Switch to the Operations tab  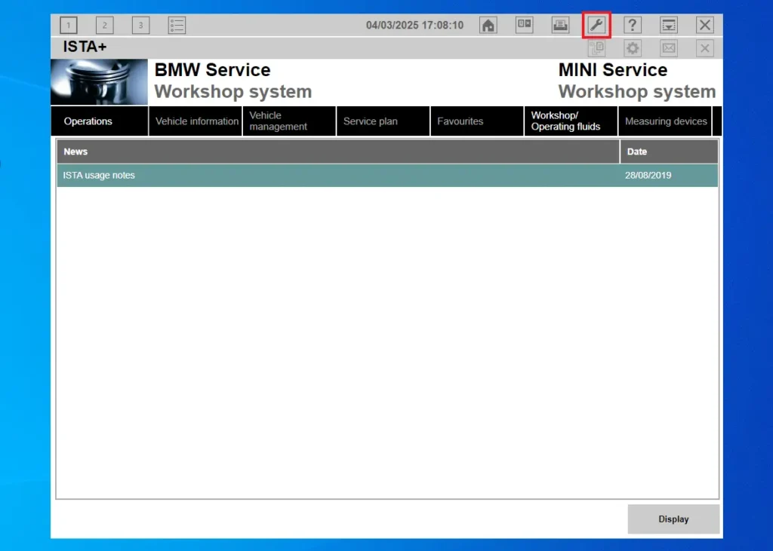pos(99,121)
